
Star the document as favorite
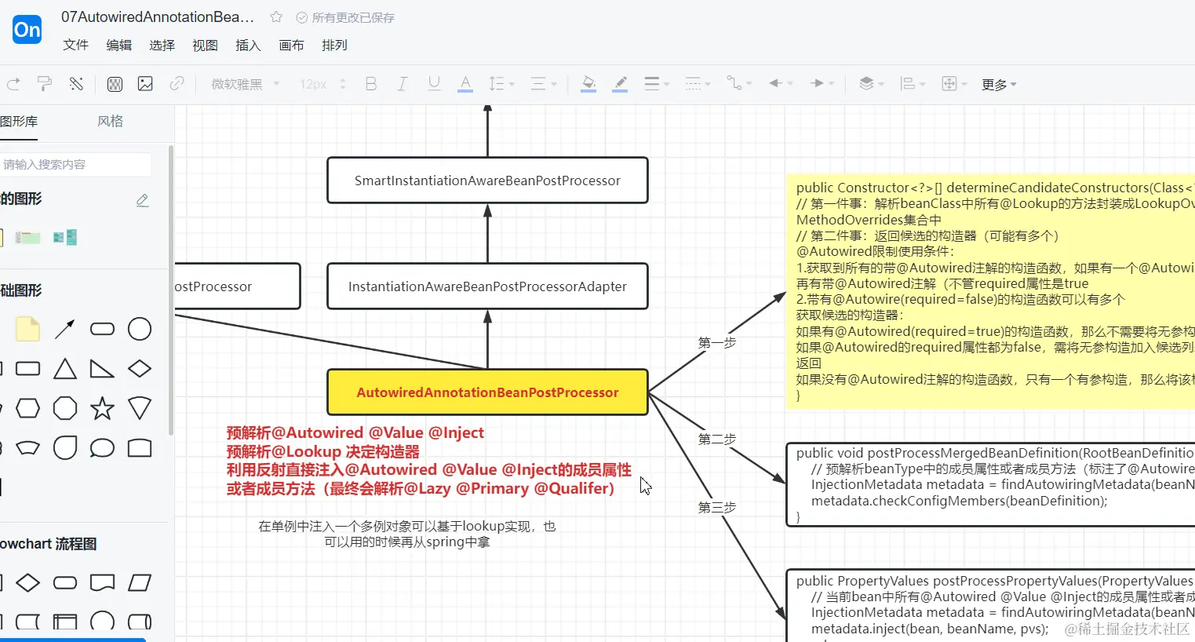coord(276,17)
